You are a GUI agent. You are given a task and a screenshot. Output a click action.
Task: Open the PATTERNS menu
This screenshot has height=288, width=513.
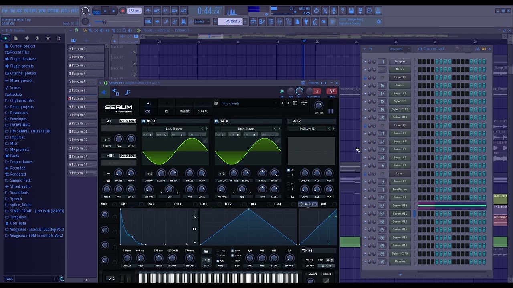pyautogui.click(x=30, y=10)
